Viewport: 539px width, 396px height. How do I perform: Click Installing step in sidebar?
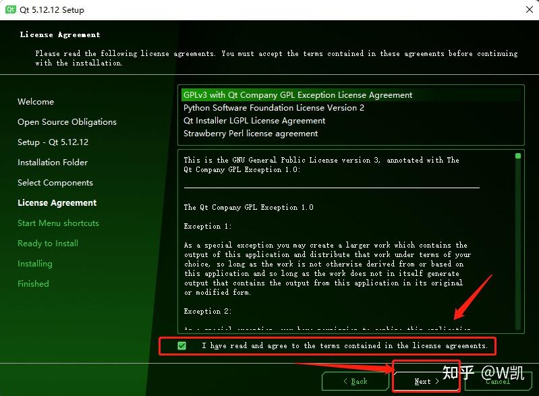click(35, 264)
